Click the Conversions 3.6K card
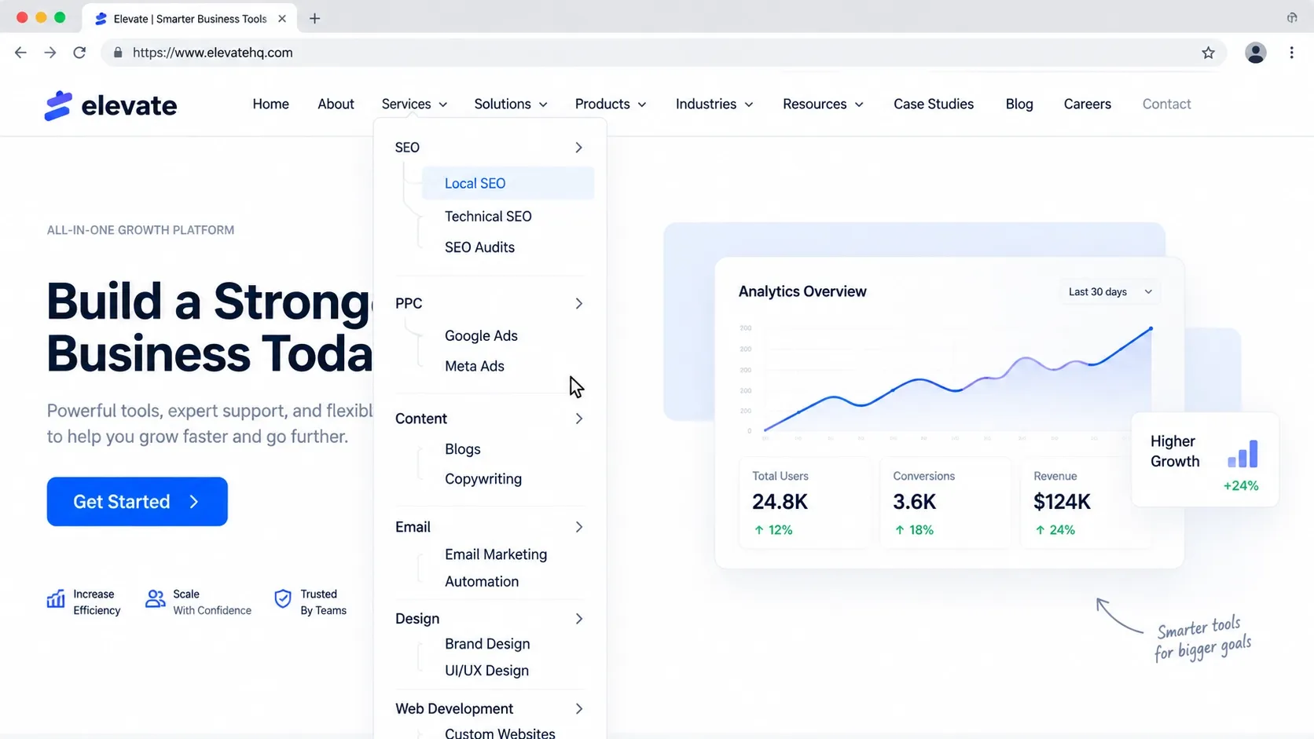The width and height of the screenshot is (1314, 739). pyautogui.click(x=945, y=503)
